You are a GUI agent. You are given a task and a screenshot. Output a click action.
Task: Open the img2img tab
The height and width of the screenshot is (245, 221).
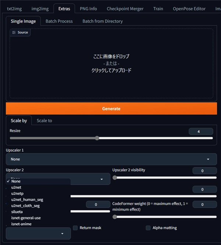click(40, 9)
